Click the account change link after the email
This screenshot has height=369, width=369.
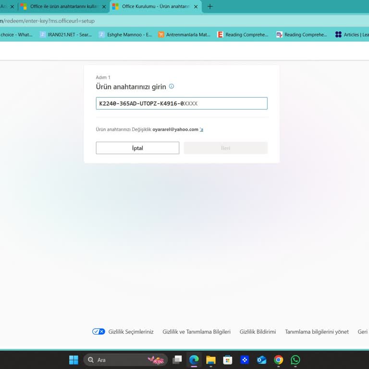201,130
